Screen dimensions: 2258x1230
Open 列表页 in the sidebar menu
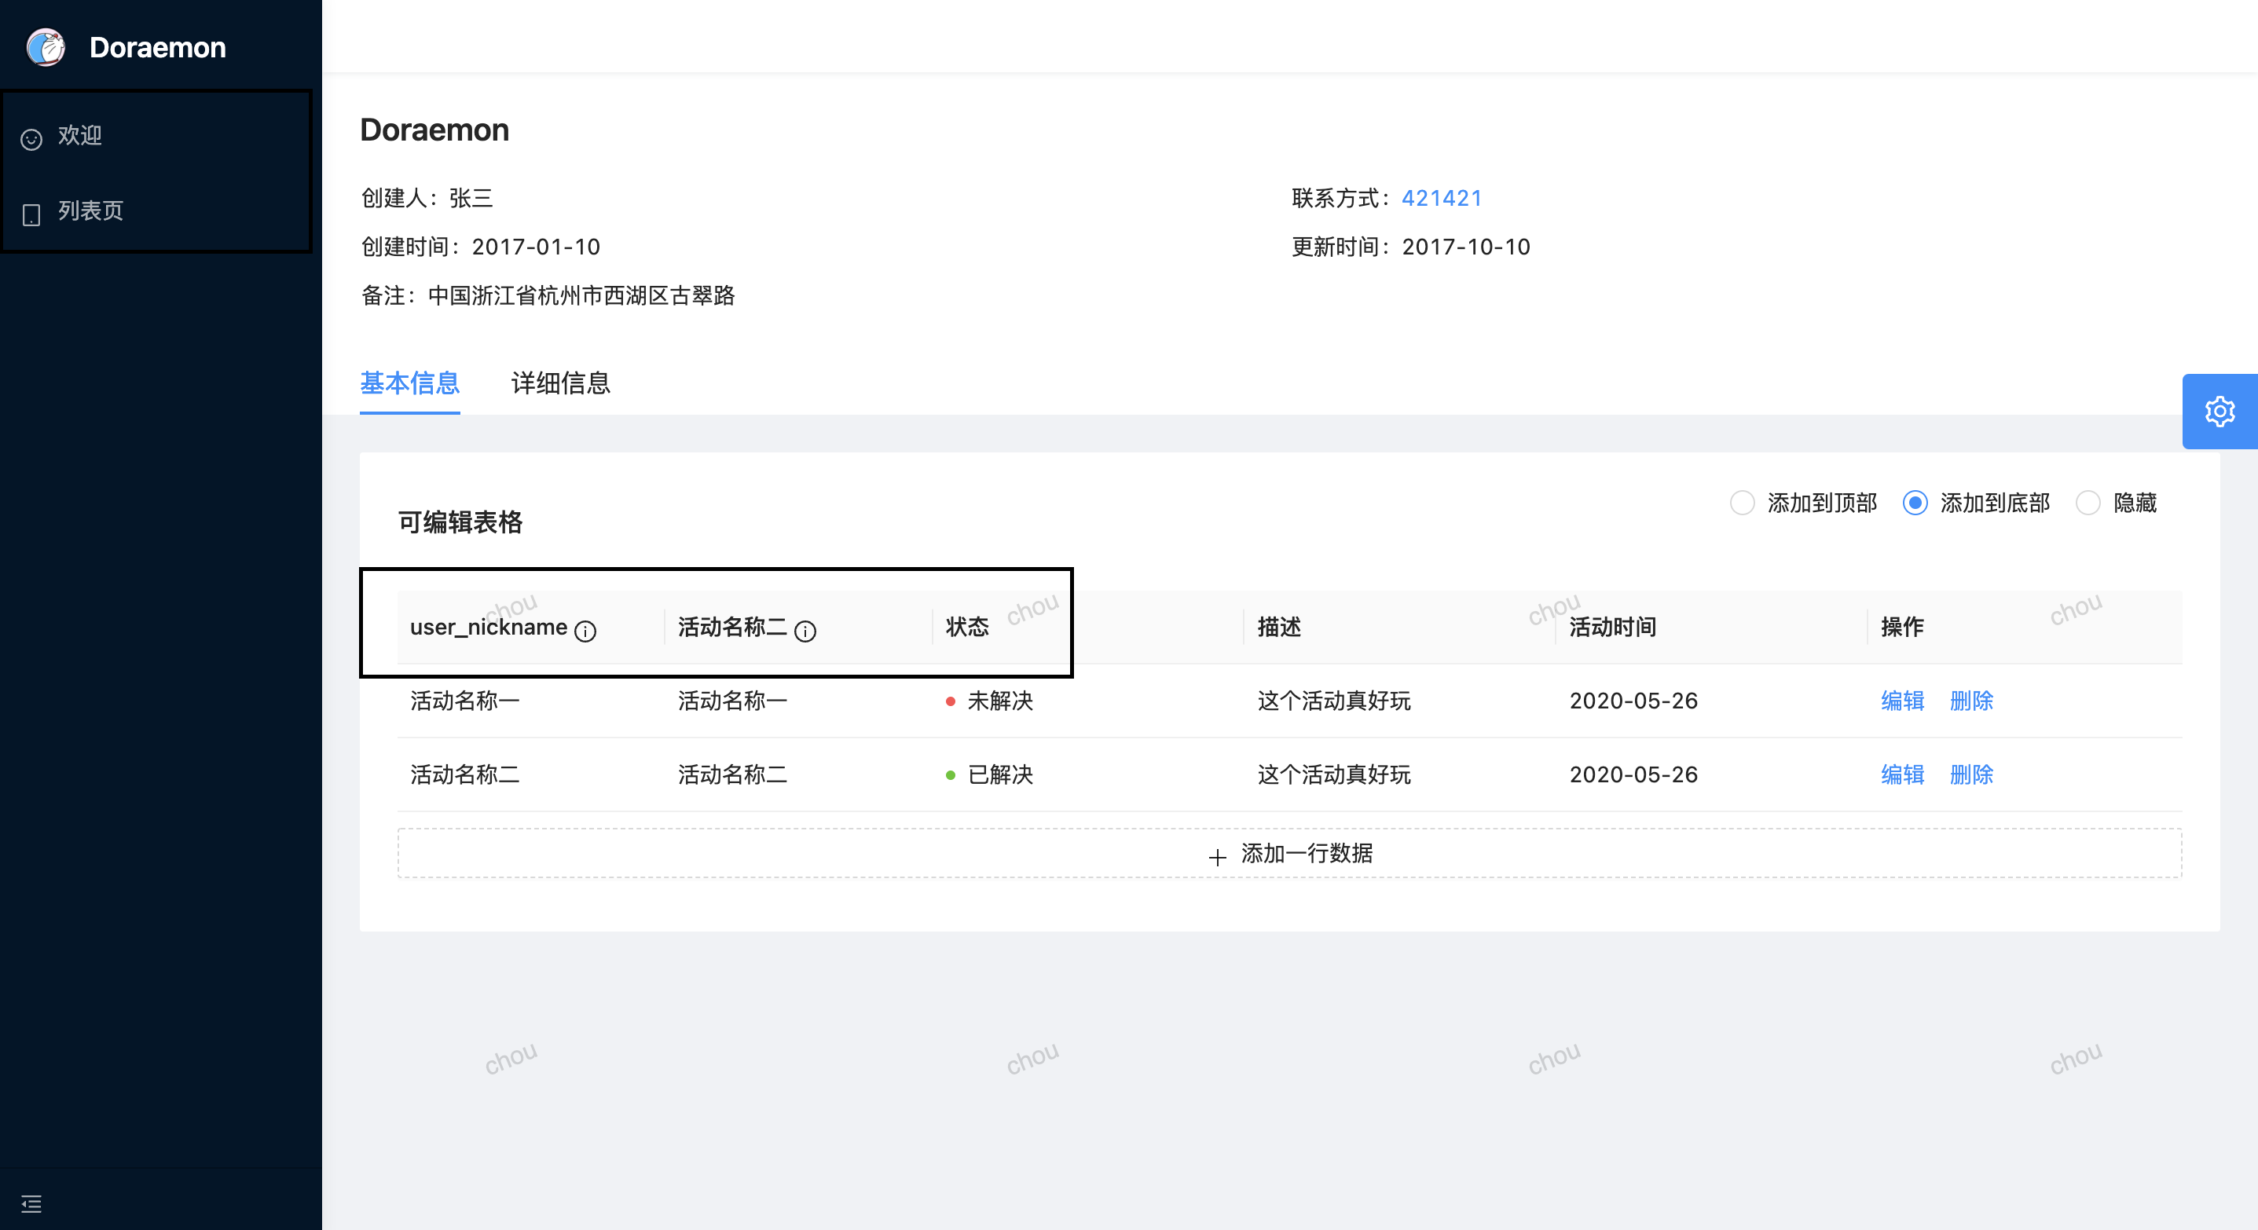point(91,211)
